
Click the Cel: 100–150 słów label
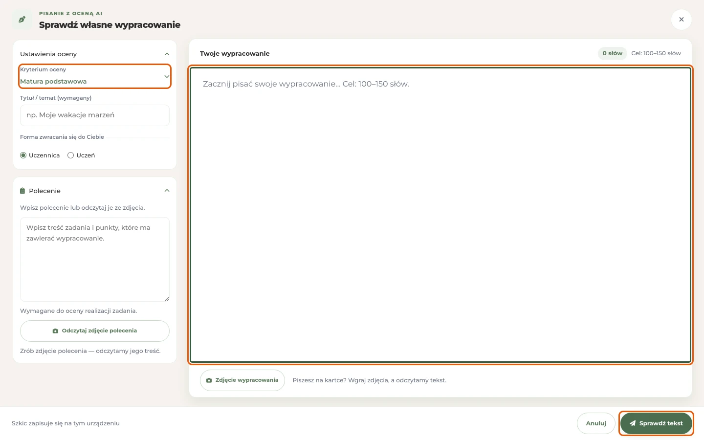pos(656,53)
